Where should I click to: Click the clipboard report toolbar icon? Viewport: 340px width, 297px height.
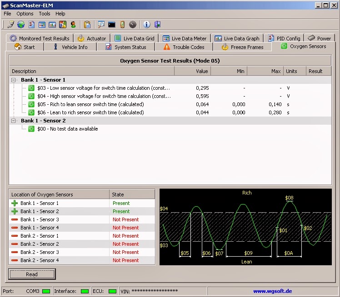(87, 24)
